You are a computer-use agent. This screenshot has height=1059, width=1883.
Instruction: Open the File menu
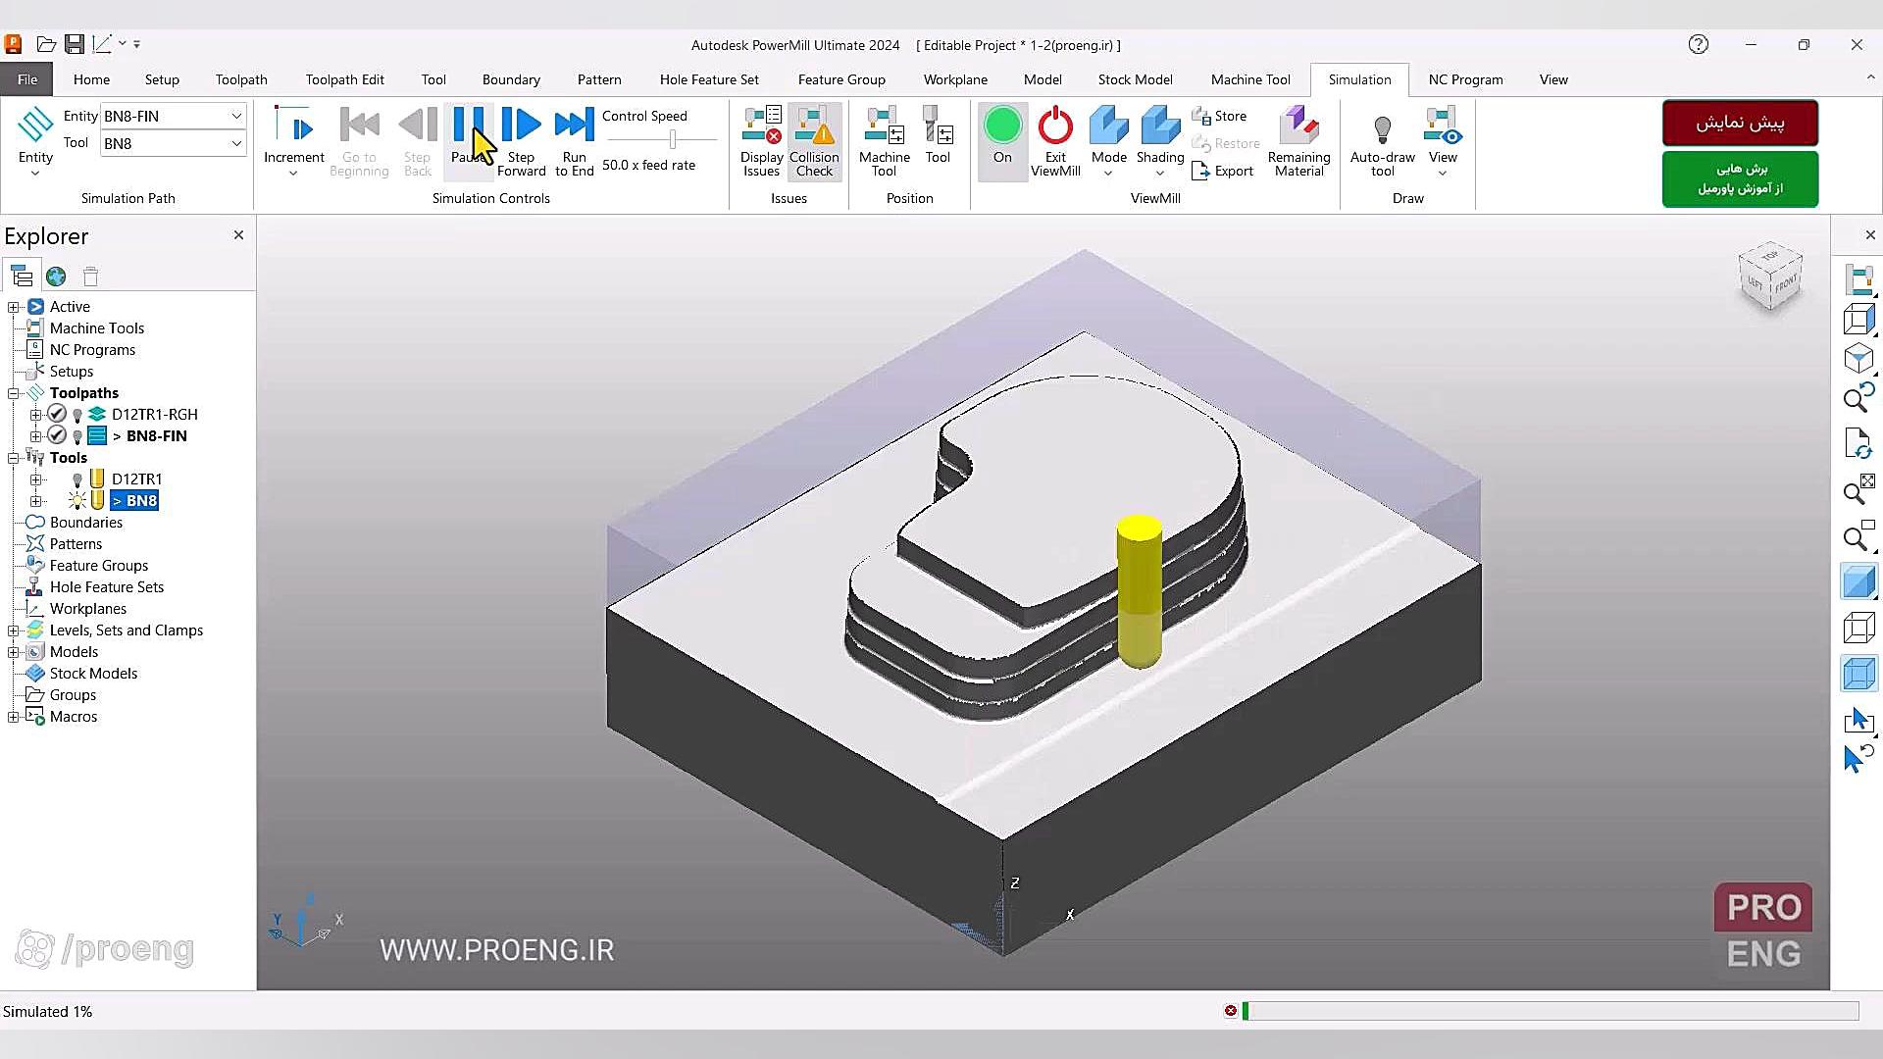[x=27, y=79]
